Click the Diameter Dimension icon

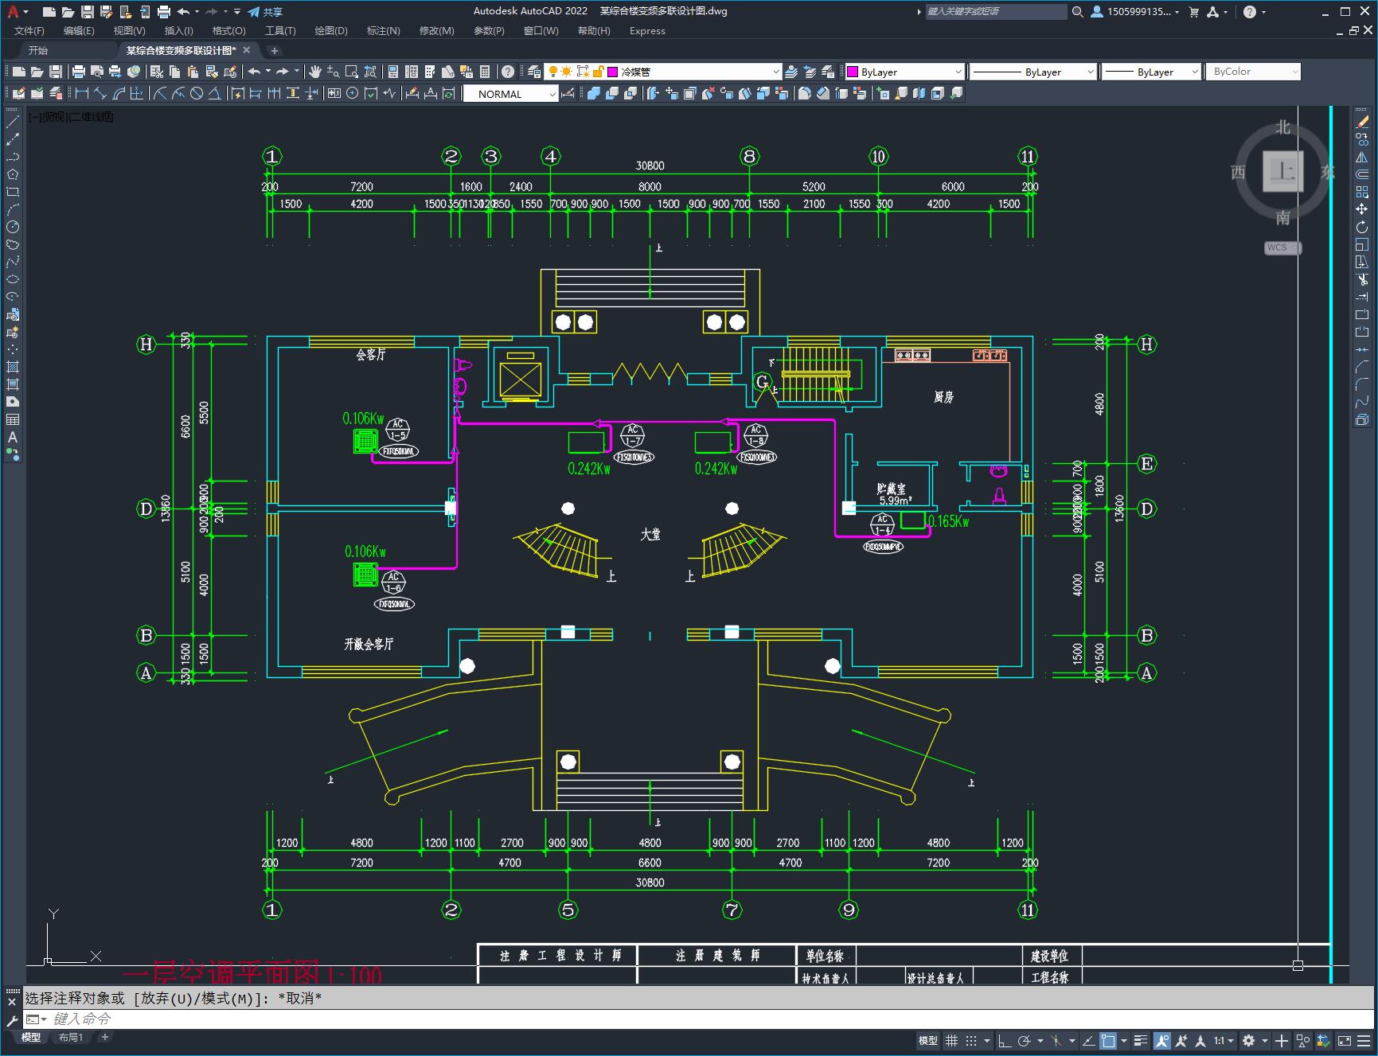[197, 93]
